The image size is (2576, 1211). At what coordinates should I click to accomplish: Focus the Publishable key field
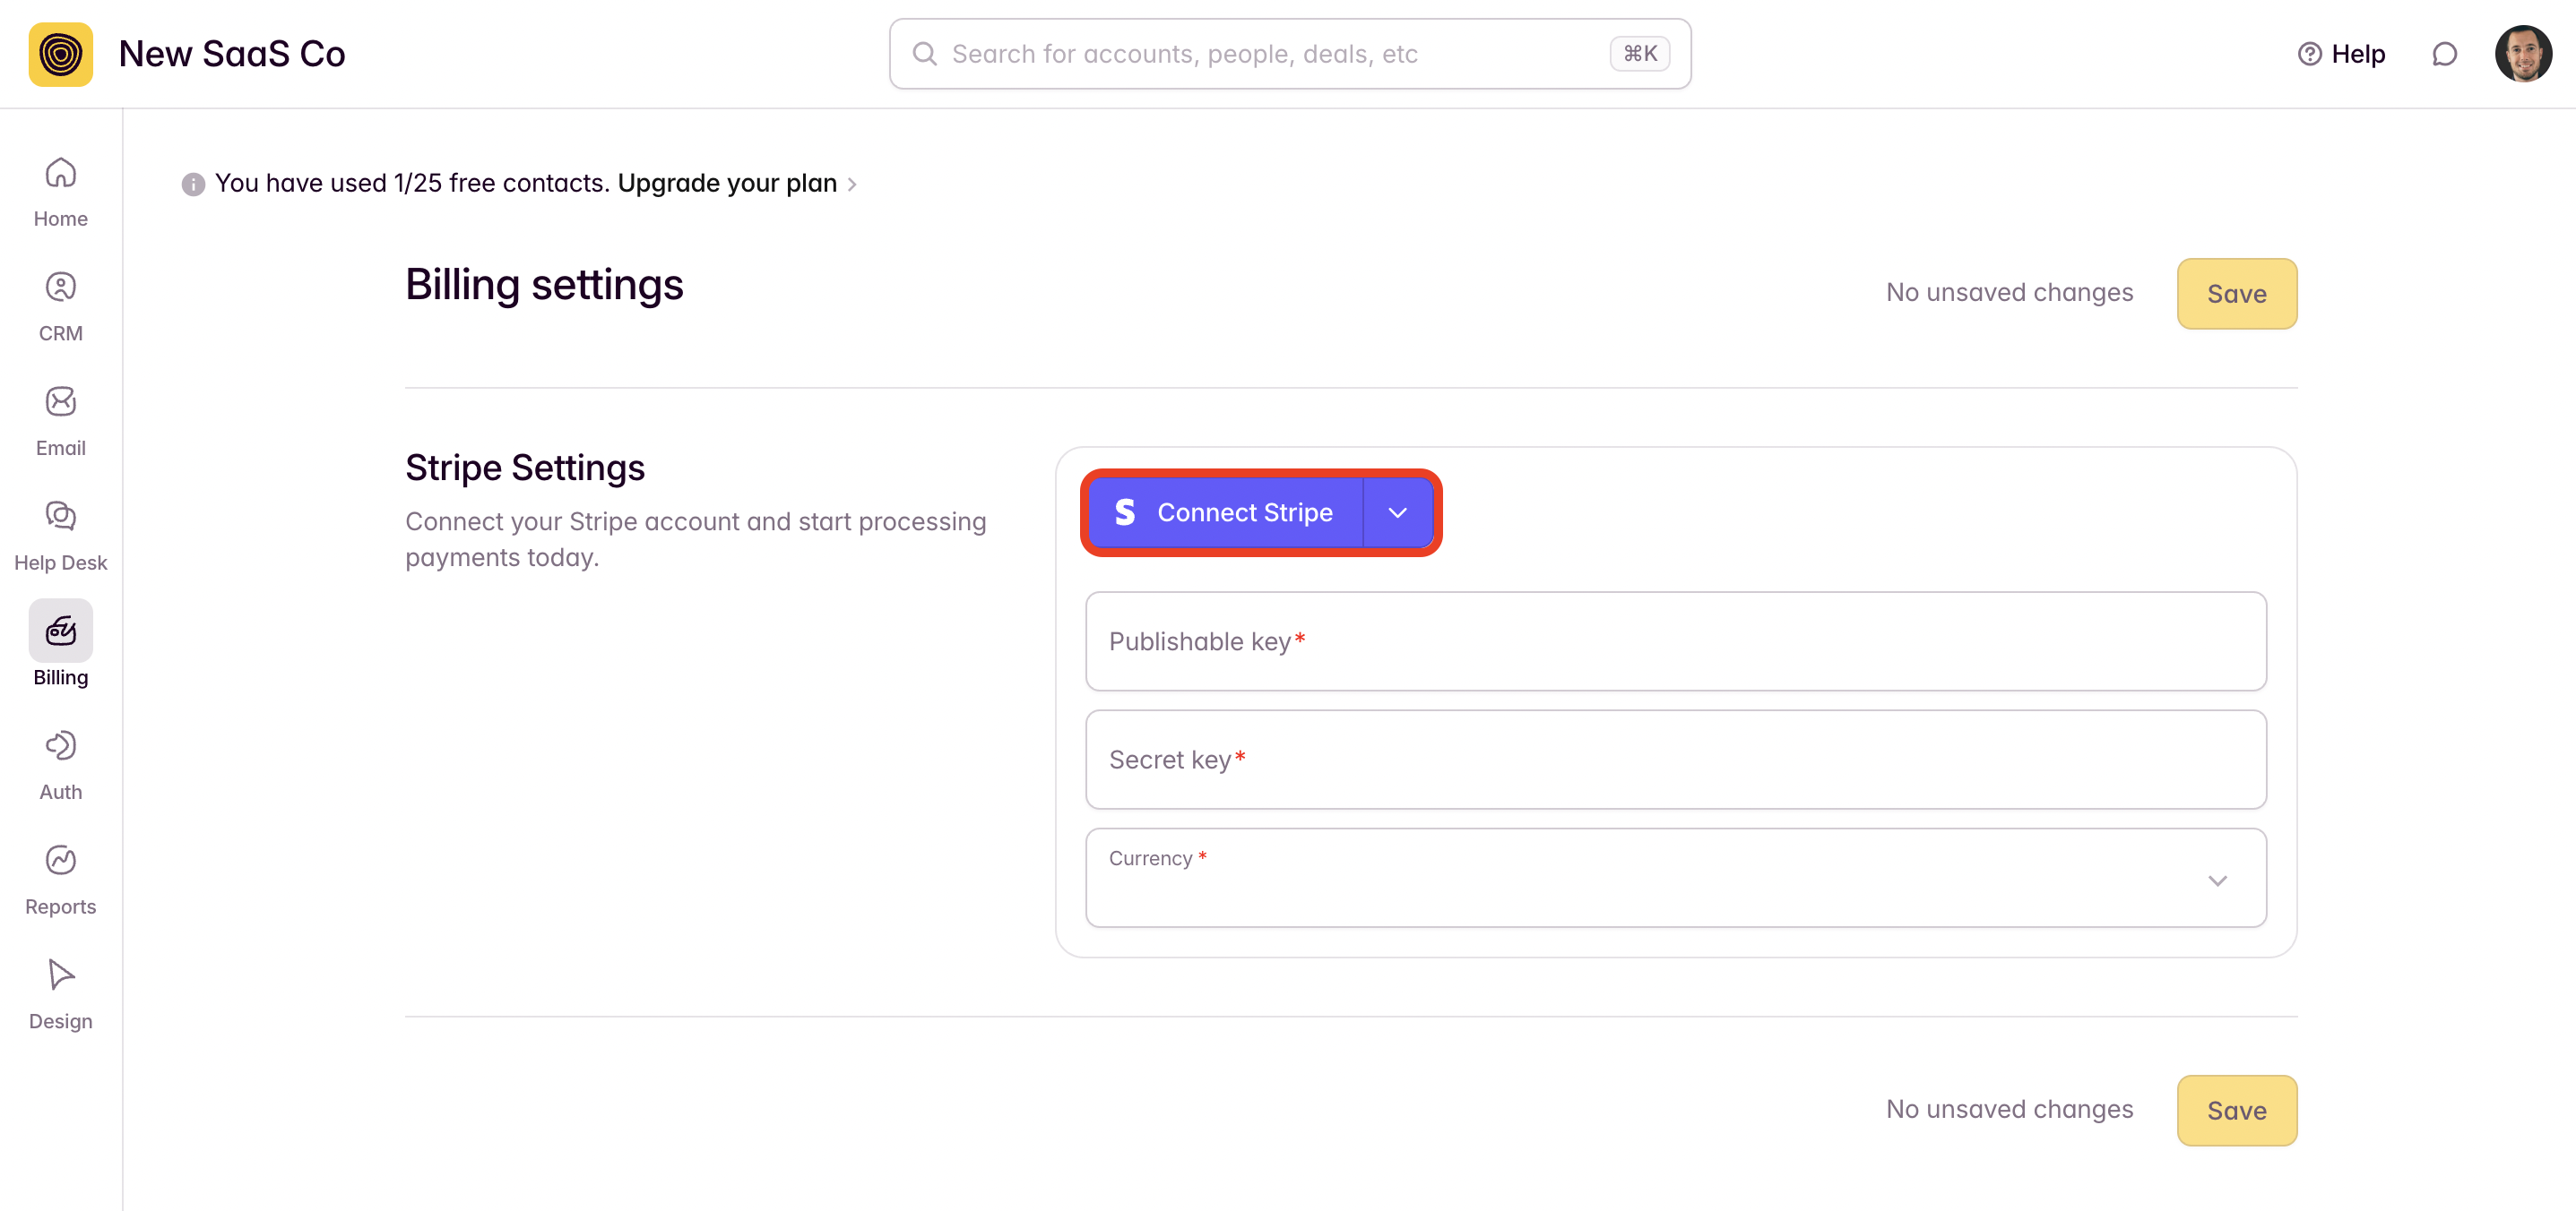(1675, 641)
